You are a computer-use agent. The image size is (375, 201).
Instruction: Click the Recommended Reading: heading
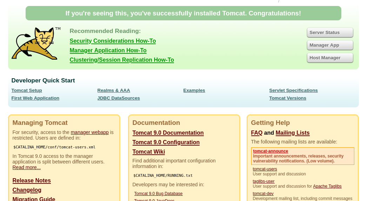click(105, 31)
